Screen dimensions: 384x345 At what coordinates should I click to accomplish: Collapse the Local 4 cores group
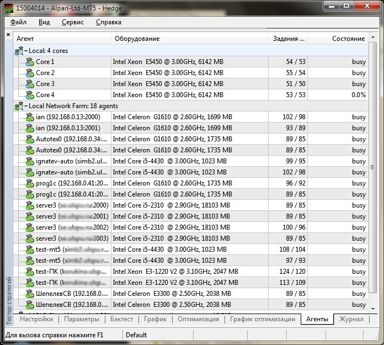[x=26, y=51]
